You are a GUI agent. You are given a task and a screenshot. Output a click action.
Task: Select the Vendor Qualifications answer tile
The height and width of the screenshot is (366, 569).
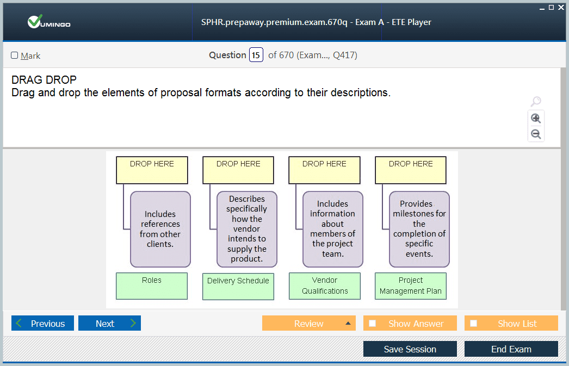(325, 286)
